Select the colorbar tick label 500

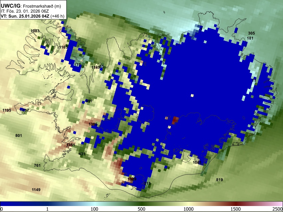[x=141, y=209]
